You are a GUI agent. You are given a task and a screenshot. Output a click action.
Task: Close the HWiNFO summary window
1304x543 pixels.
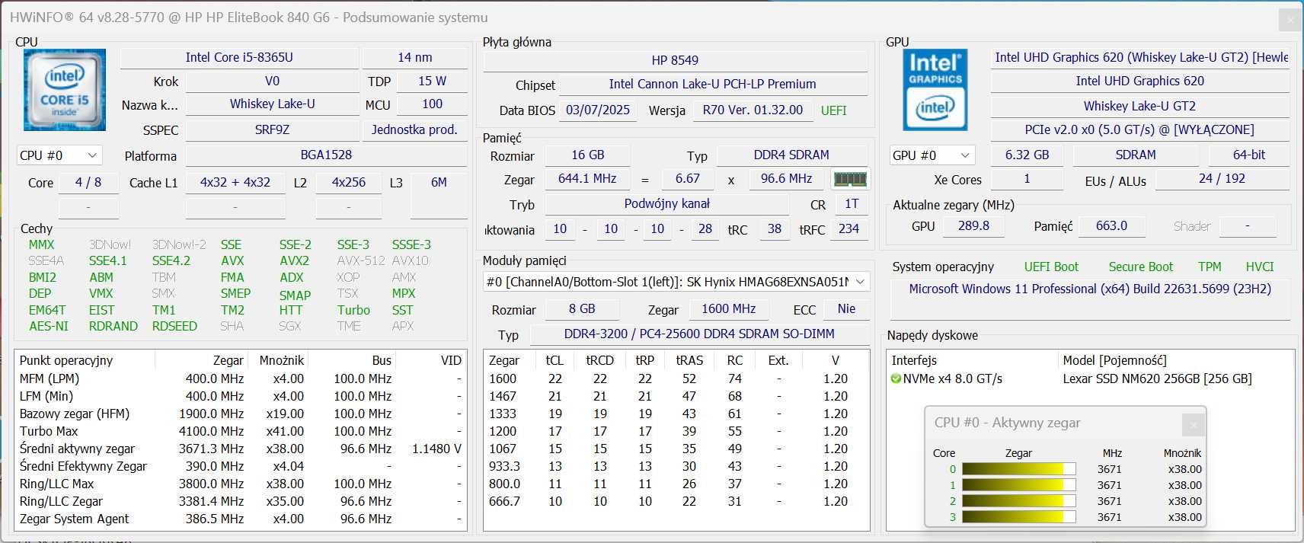[x=1290, y=20]
